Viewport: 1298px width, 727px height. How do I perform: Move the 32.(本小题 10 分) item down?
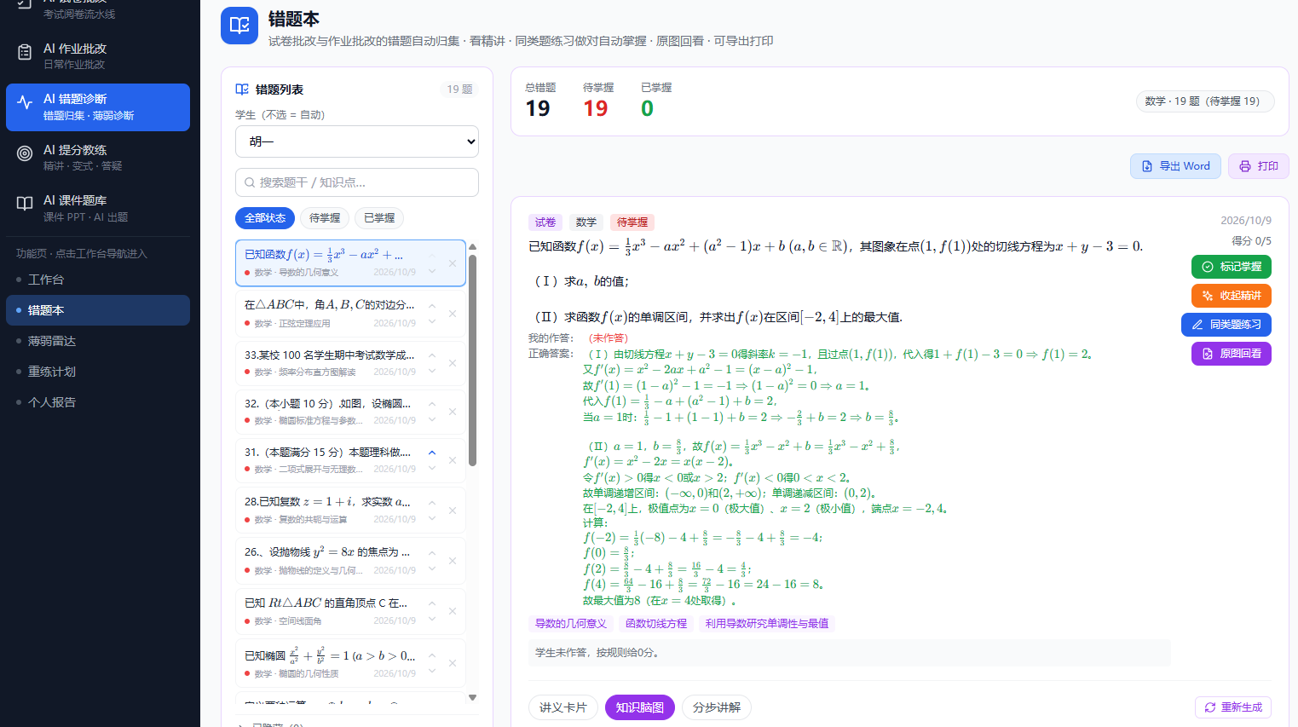click(x=432, y=419)
